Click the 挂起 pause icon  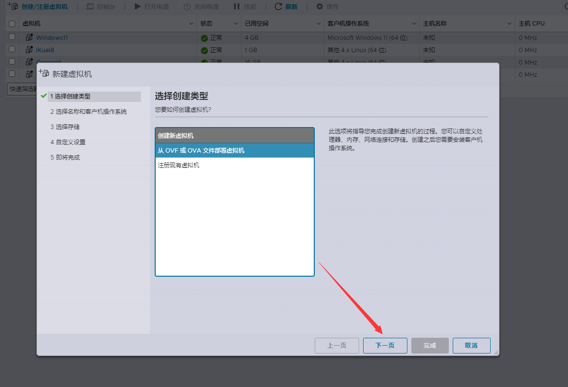[x=236, y=7]
